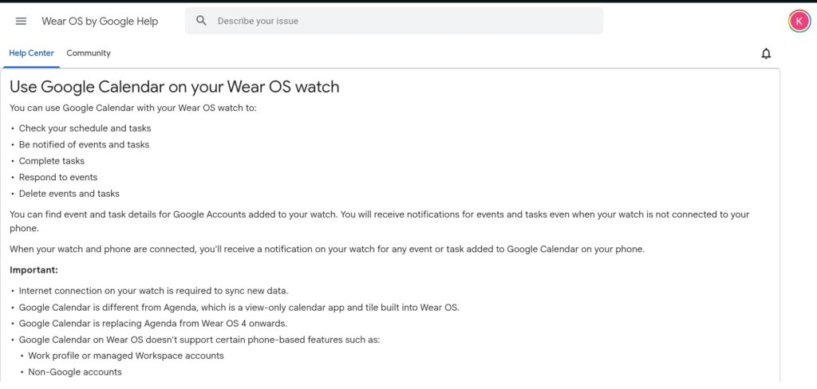The image size is (817, 389).
Task: Click the bullet Complete tasks
Action: click(x=52, y=161)
